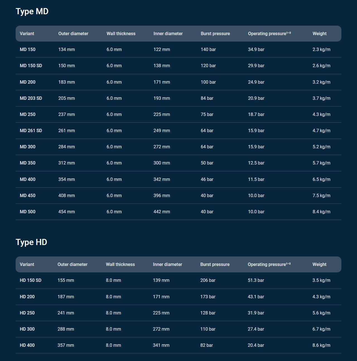Click the 51.3 bar operating pressure value
357x361 pixels.
[256, 280]
